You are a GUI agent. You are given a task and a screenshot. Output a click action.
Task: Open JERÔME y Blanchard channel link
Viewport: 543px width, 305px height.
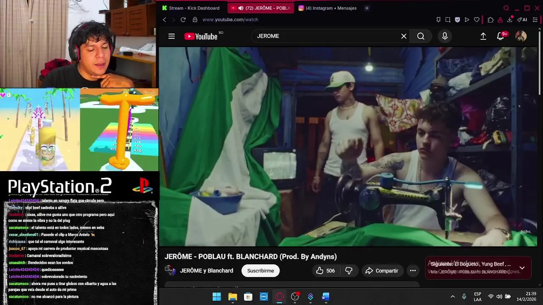pos(207,271)
